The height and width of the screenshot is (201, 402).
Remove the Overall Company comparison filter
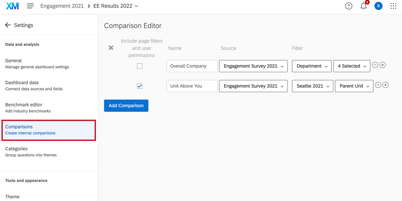375,65
